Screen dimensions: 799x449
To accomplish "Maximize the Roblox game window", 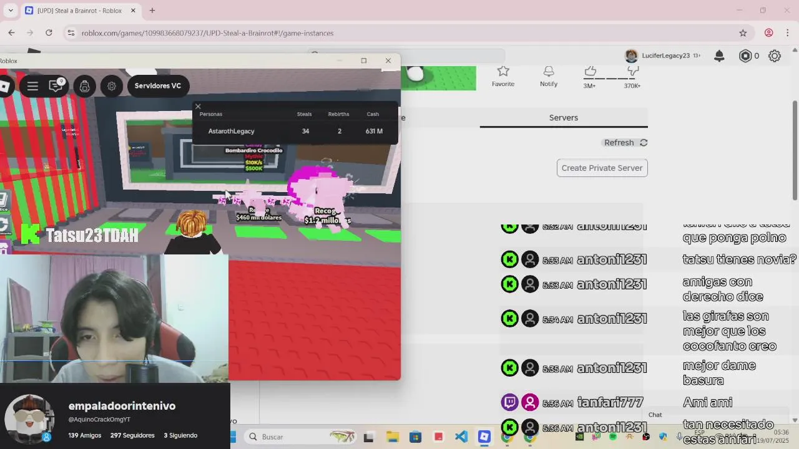I will (x=364, y=60).
